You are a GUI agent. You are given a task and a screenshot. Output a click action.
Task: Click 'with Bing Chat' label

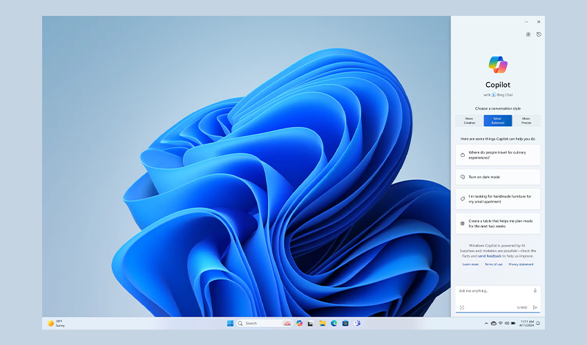tap(498, 95)
